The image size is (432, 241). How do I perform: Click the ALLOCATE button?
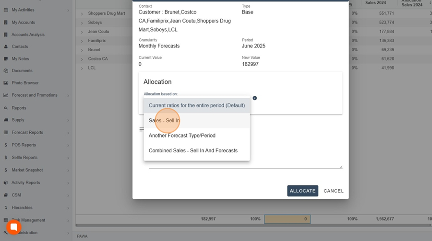302,191
